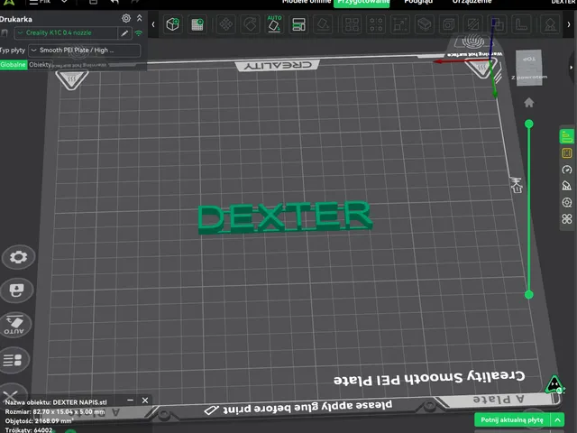The image size is (577, 433).
Task: Minimize the object info panel
Action: pos(130,400)
